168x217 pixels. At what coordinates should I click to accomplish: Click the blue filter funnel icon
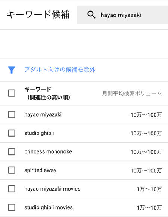pyautogui.click(x=12, y=70)
